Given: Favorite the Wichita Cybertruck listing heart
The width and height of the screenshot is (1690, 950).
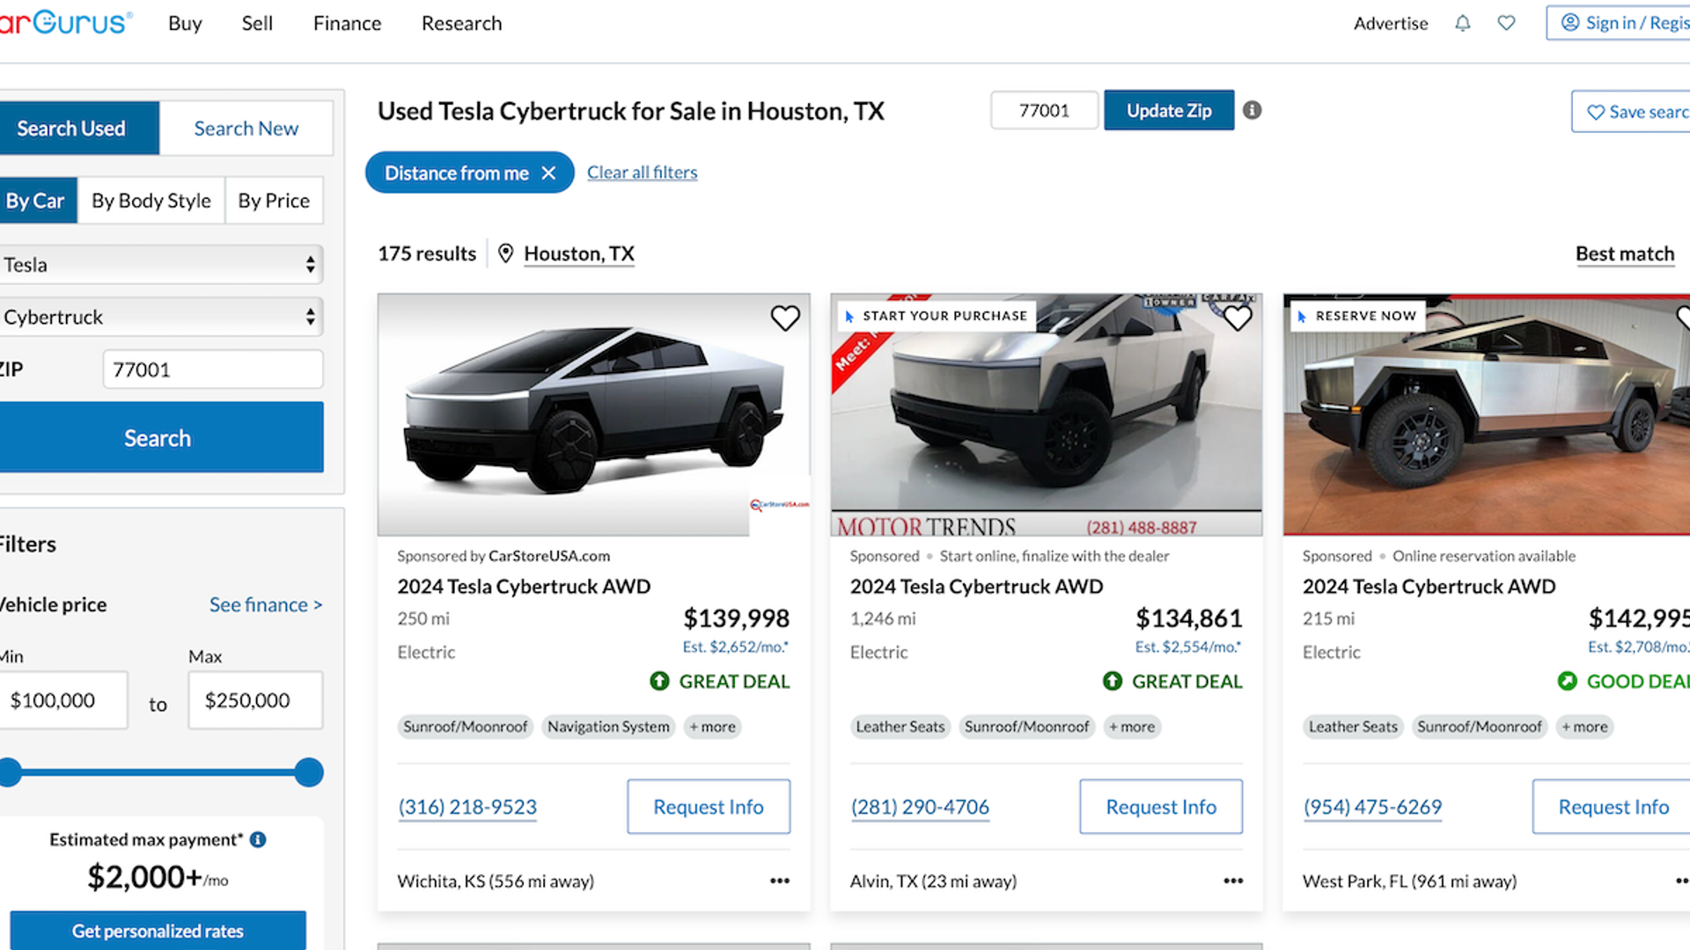Looking at the screenshot, I should [x=785, y=318].
